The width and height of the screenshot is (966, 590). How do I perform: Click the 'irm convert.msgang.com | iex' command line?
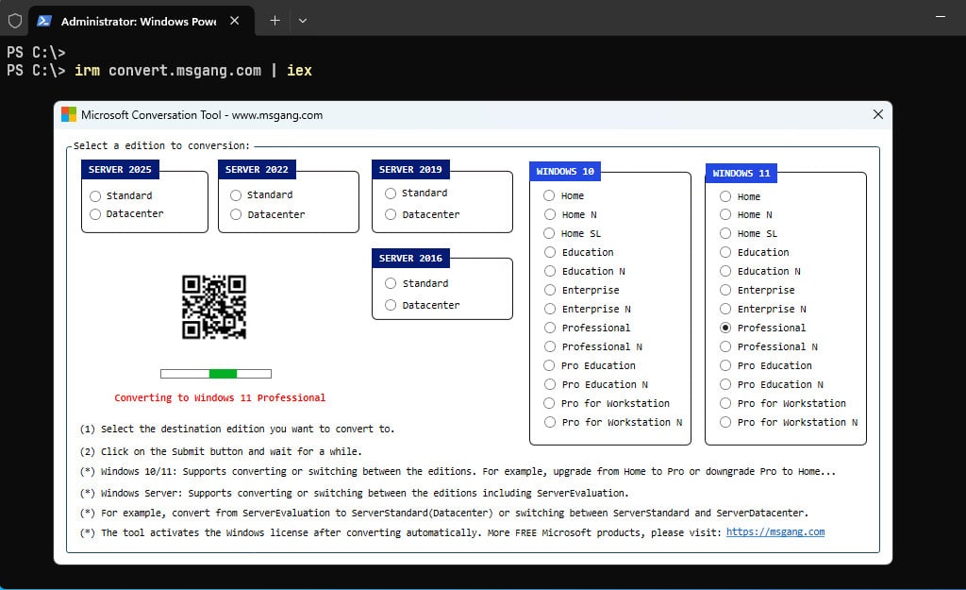pos(192,70)
